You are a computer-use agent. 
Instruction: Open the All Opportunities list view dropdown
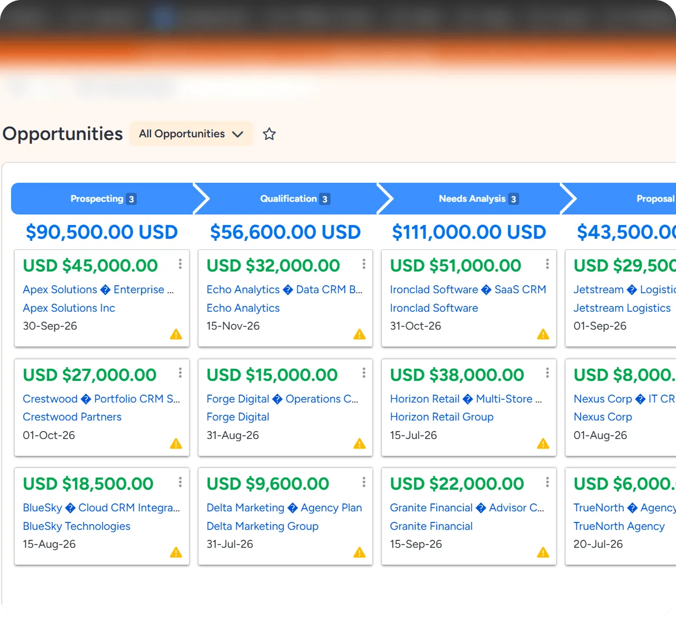[191, 134]
